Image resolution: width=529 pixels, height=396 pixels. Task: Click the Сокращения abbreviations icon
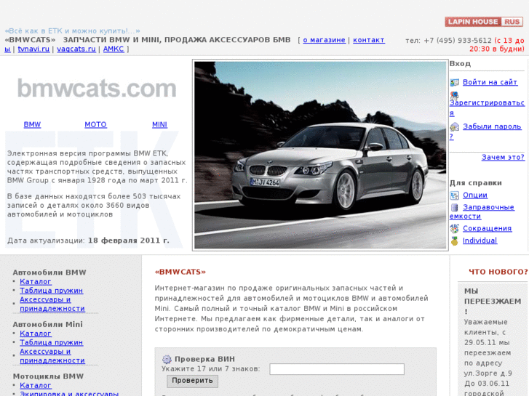(x=454, y=229)
